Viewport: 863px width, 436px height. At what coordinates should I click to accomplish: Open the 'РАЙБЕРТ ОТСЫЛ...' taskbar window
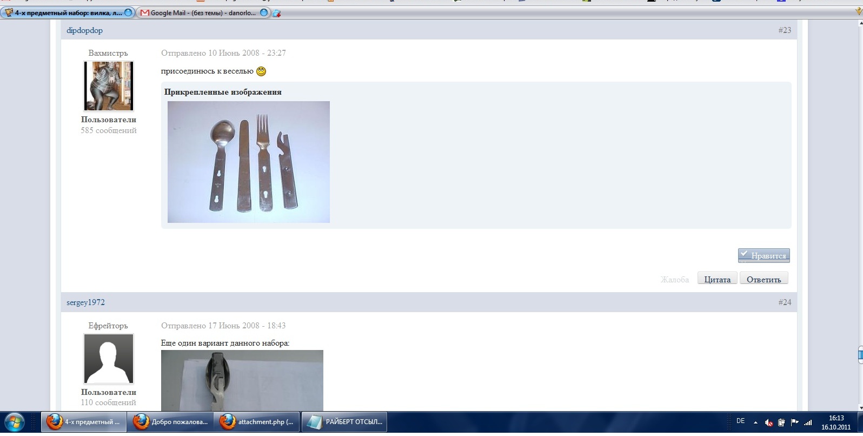pos(343,422)
